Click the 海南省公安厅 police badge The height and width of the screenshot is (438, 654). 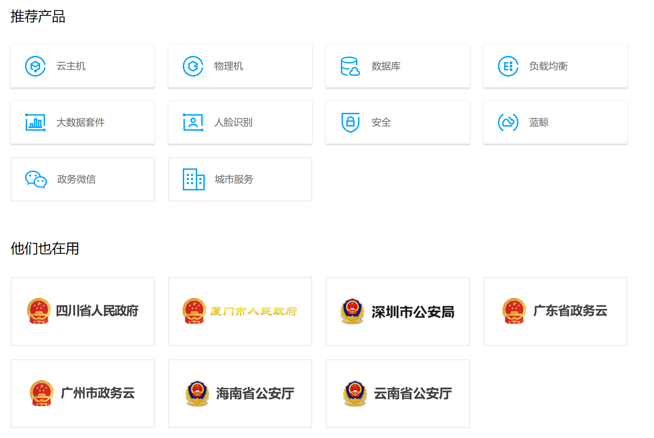[x=197, y=393]
